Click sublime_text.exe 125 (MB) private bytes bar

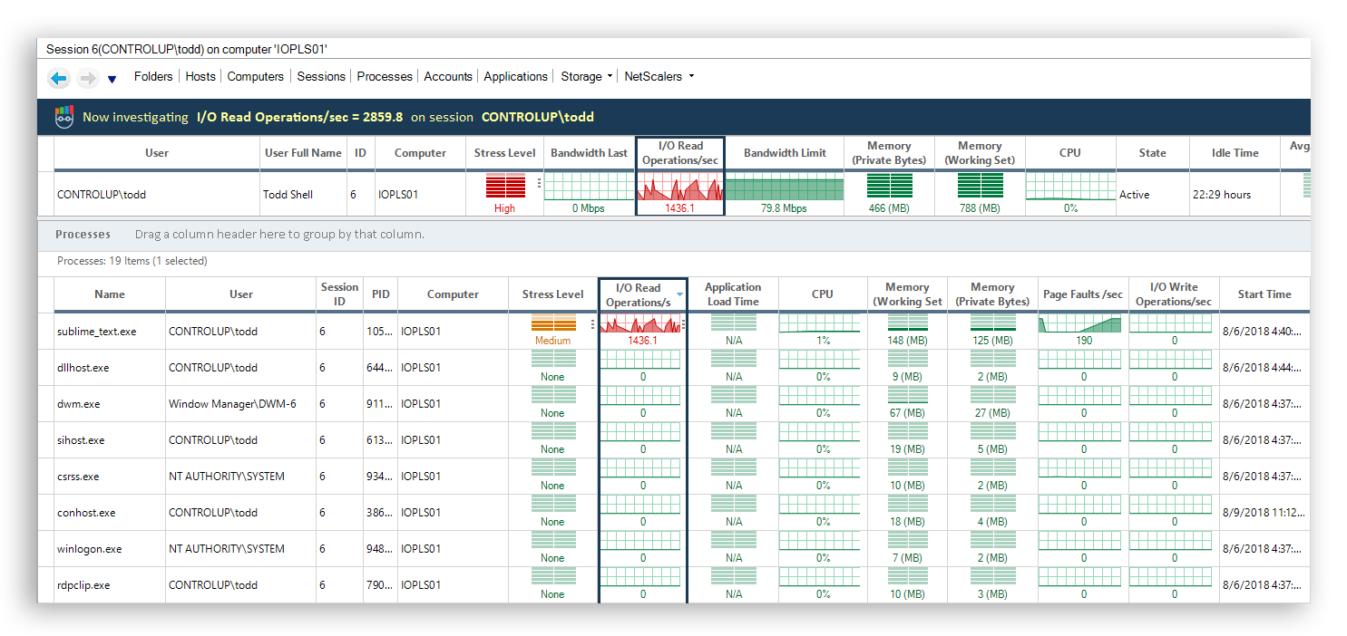pos(992,324)
